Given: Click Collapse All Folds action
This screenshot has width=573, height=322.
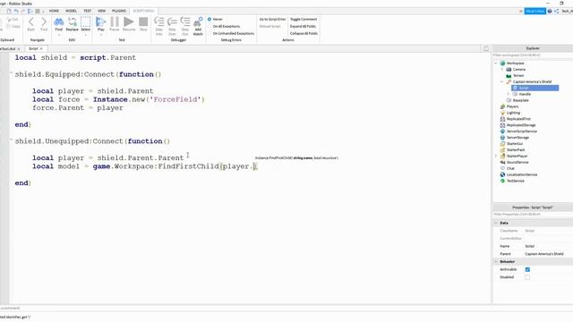Looking at the screenshot, I should (304, 33).
